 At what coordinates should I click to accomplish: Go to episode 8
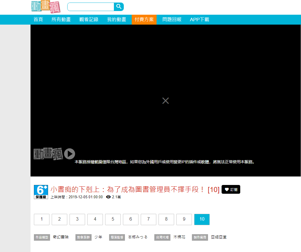166,219
